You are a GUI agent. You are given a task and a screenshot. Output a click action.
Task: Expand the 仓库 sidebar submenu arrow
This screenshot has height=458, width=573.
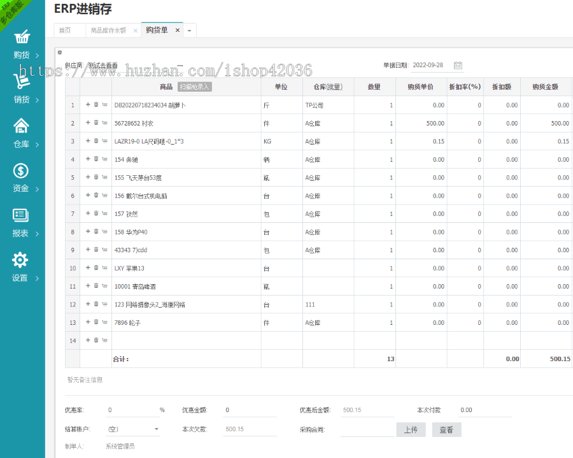tap(38, 145)
